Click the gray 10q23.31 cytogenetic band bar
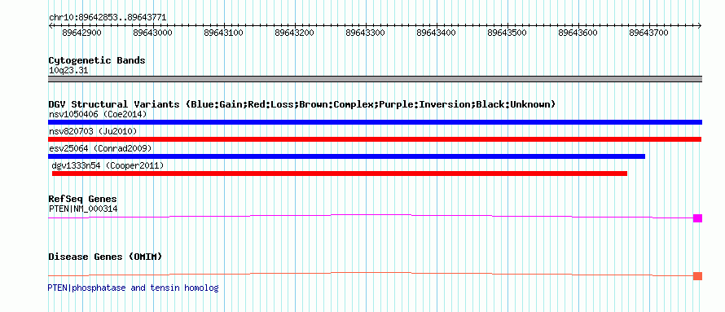 pyautogui.click(x=375, y=78)
